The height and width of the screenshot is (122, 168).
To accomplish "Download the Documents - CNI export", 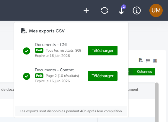I will (x=102, y=51).
